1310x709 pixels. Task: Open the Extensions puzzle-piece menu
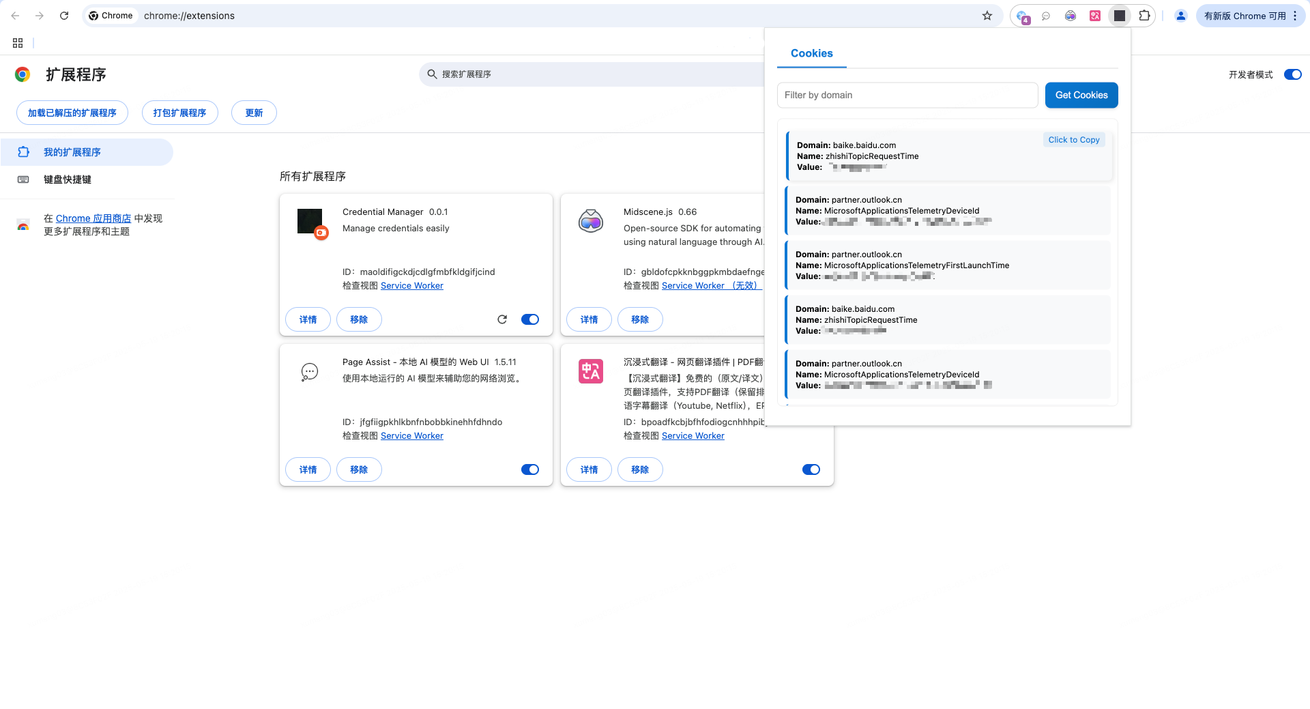pos(1144,16)
